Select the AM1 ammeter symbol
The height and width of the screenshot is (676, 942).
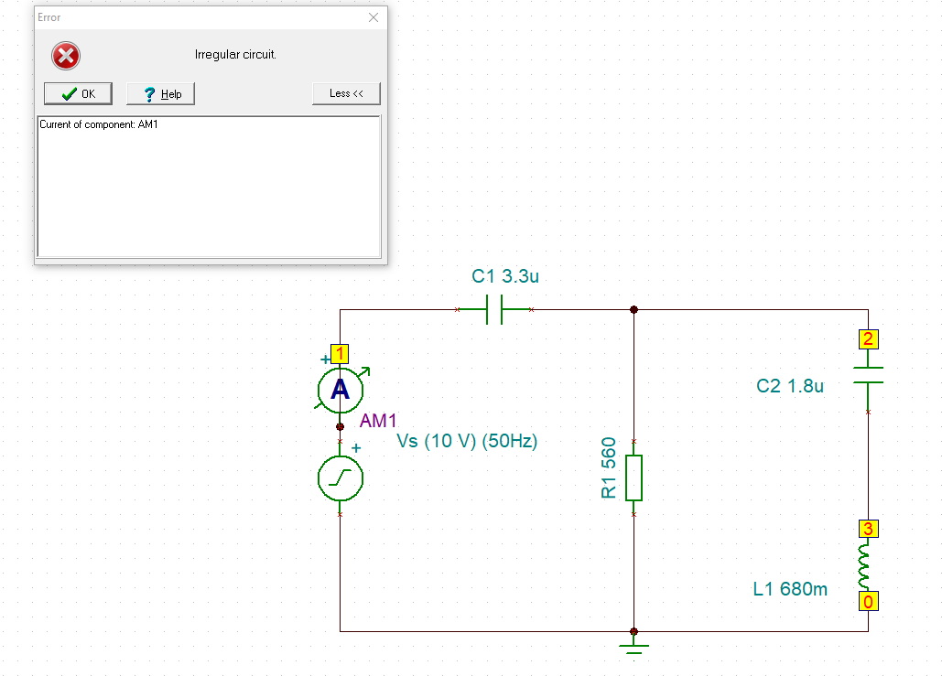click(x=340, y=391)
